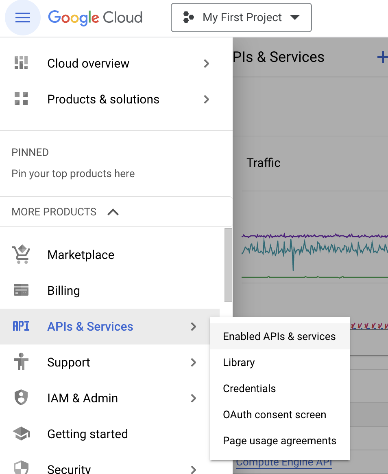This screenshot has height=474, width=388.
Task: Click the Traffic chart line graph
Action: [315, 255]
